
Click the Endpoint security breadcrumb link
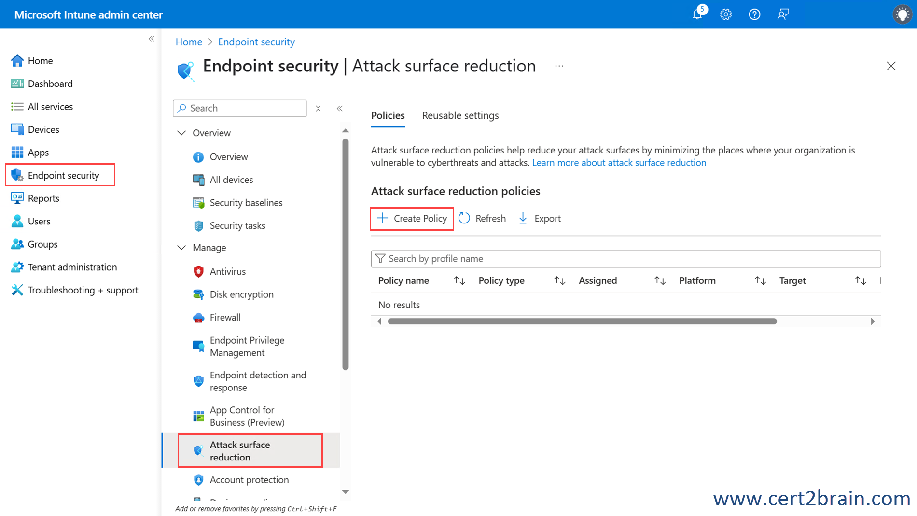[256, 42]
